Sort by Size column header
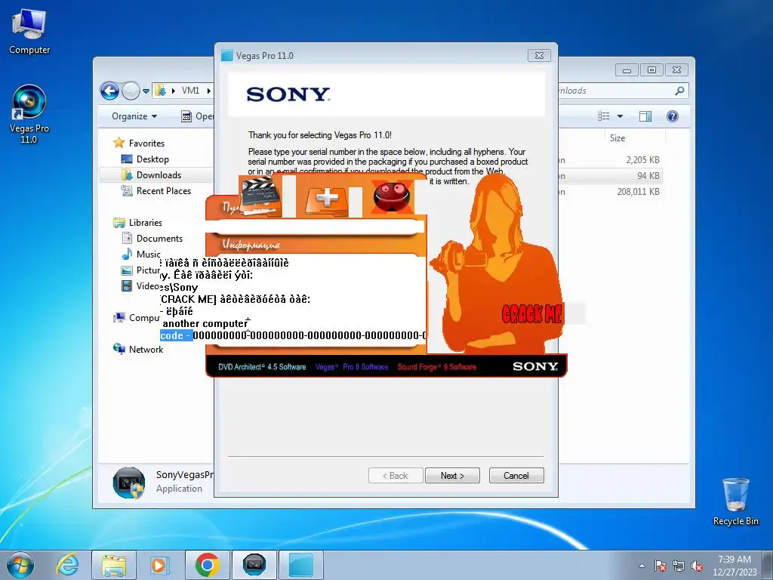773x580 pixels. pyautogui.click(x=617, y=138)
